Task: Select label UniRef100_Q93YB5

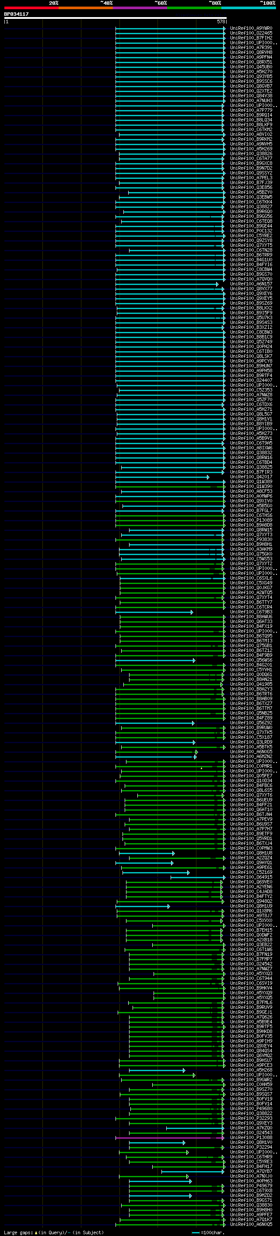Action: coord(251,76)
